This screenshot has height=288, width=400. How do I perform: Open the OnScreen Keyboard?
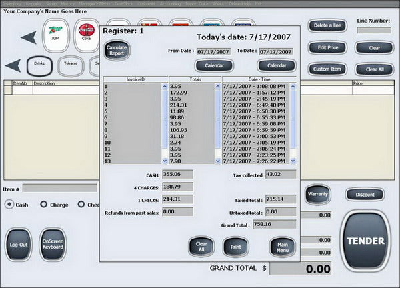point(53,245)
